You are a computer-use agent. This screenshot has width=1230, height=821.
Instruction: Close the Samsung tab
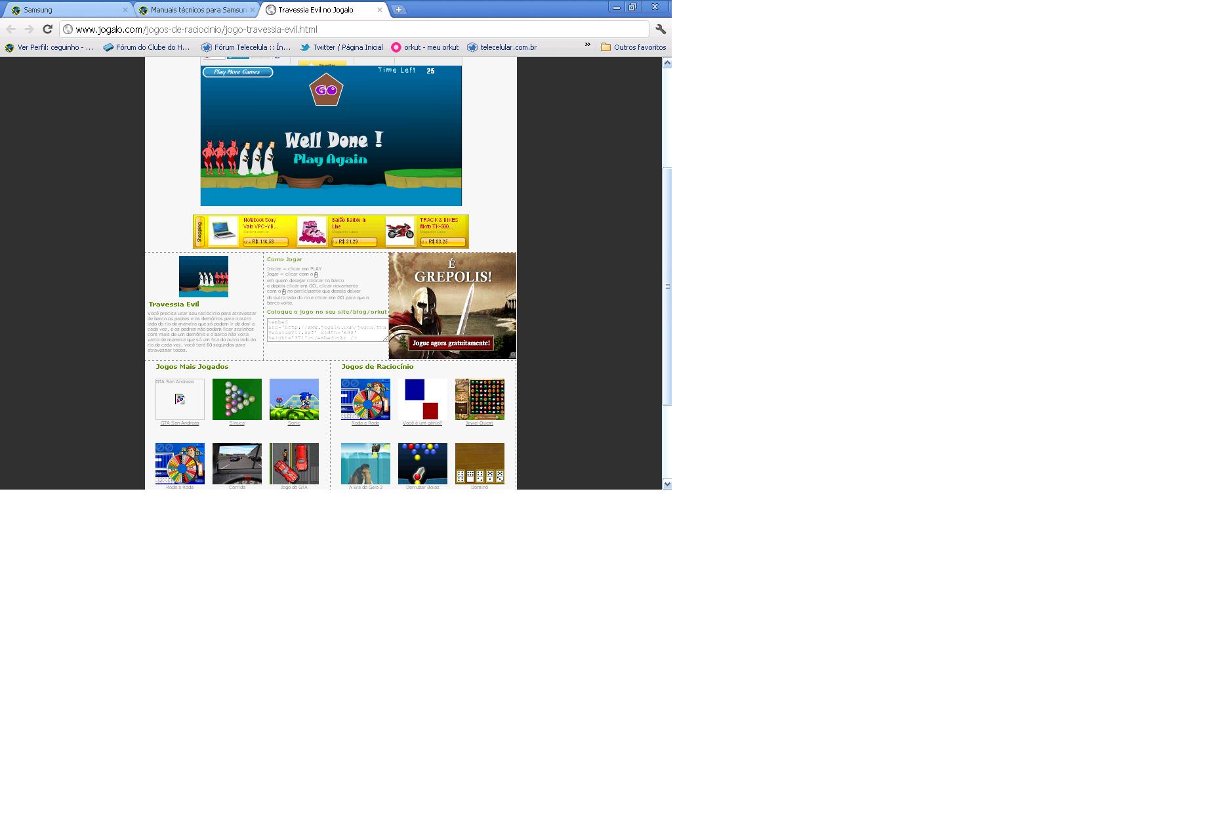[125, 10]
